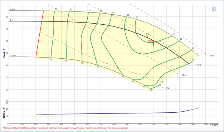Click the 0 tick on the NPSHr axis
This screenshot has height=132, width=224.
8,123
